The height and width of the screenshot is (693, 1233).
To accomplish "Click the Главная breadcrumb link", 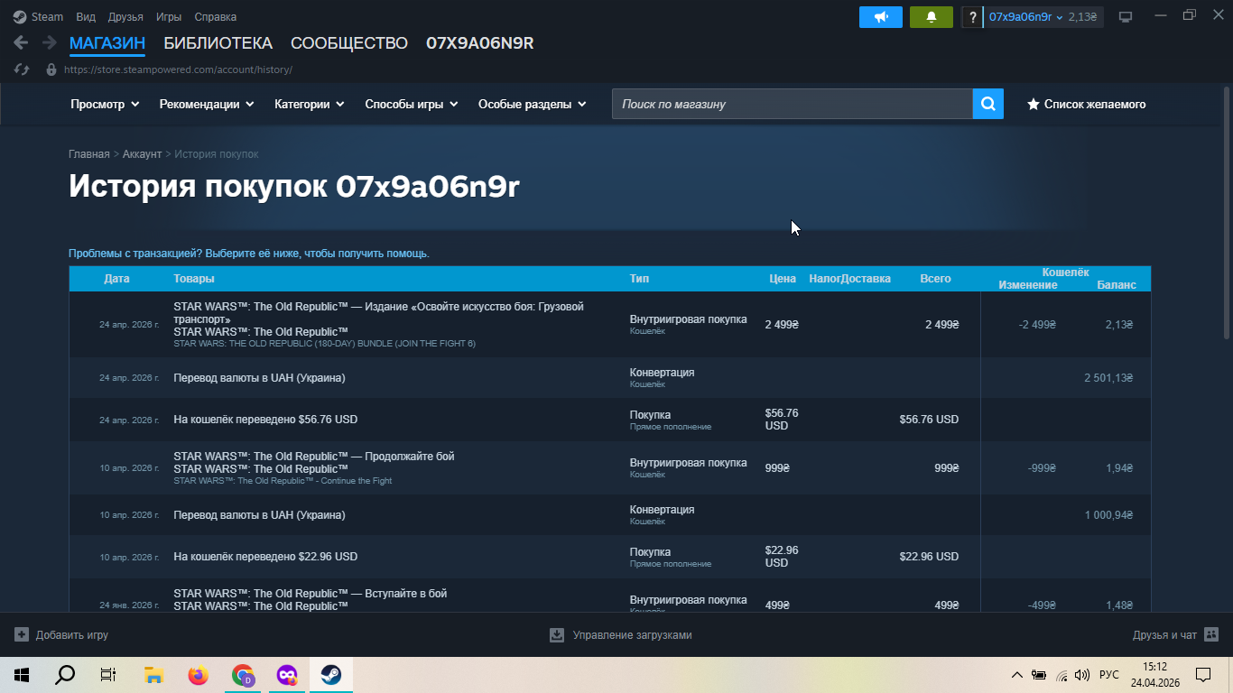I will (89, 154).
